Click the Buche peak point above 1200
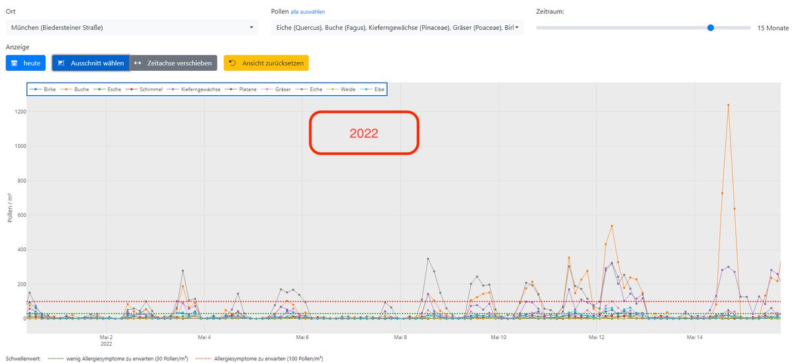 pos(728,104)
